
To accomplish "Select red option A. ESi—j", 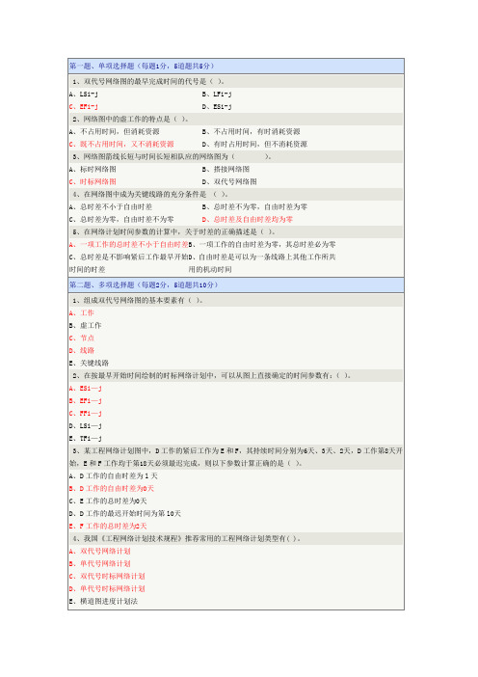I will (86, 388).
